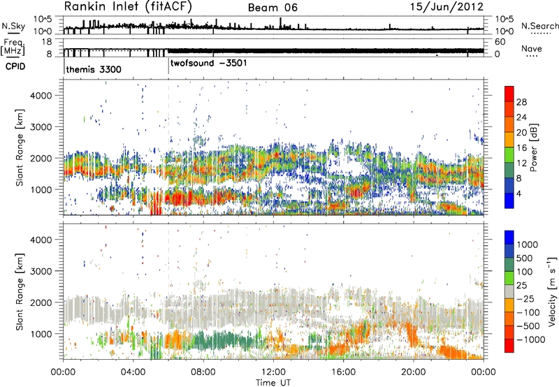
Task: Select the 'CPID' row label
Action: 15,66
